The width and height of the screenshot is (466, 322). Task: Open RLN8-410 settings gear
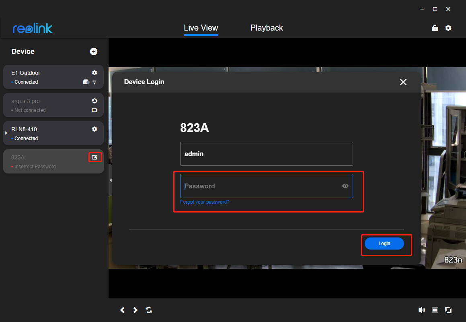point(94,129)
